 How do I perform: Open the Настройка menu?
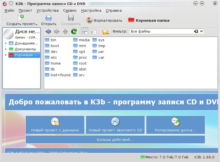pyautogui.click(x=91, y=11)
